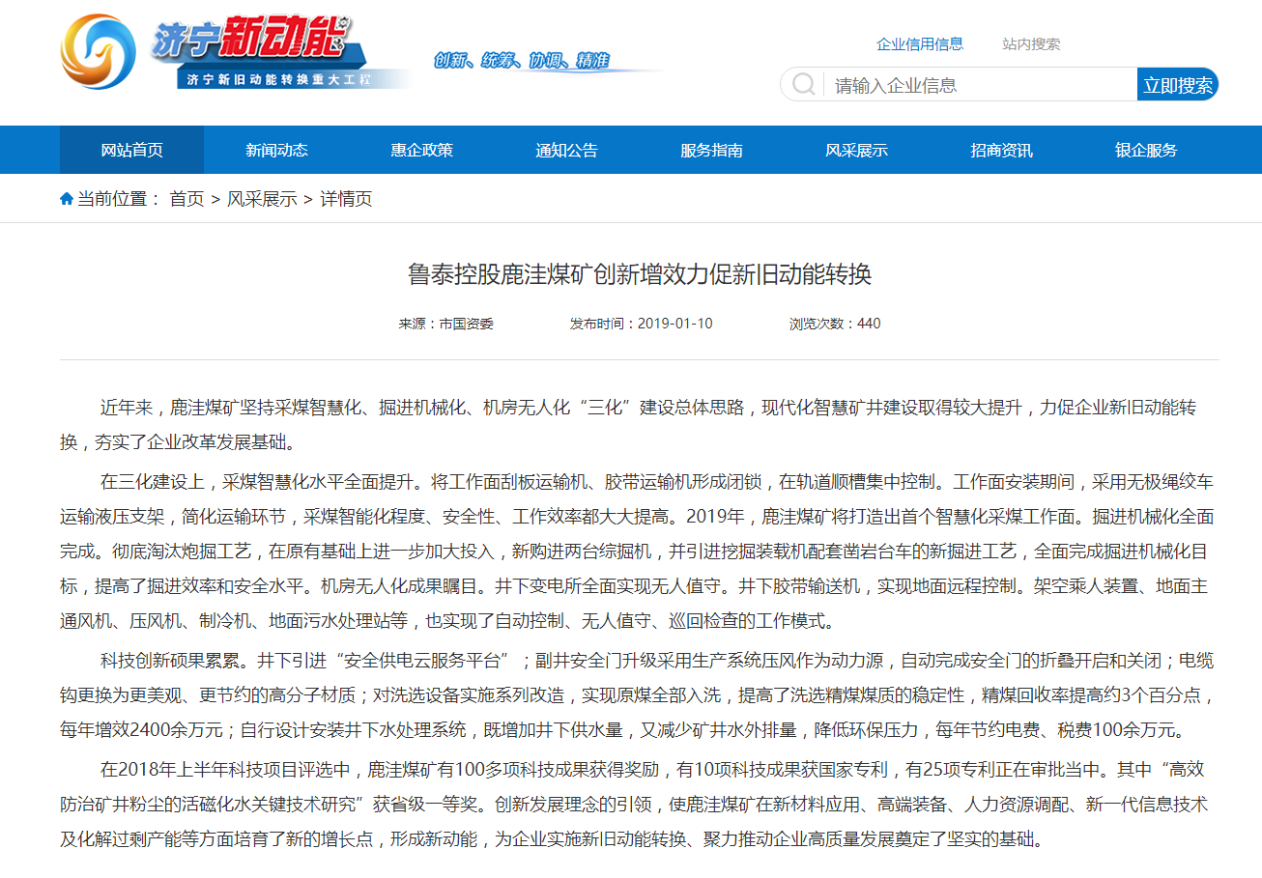Open the 网站首页 navigation tab

click(130, 150)
